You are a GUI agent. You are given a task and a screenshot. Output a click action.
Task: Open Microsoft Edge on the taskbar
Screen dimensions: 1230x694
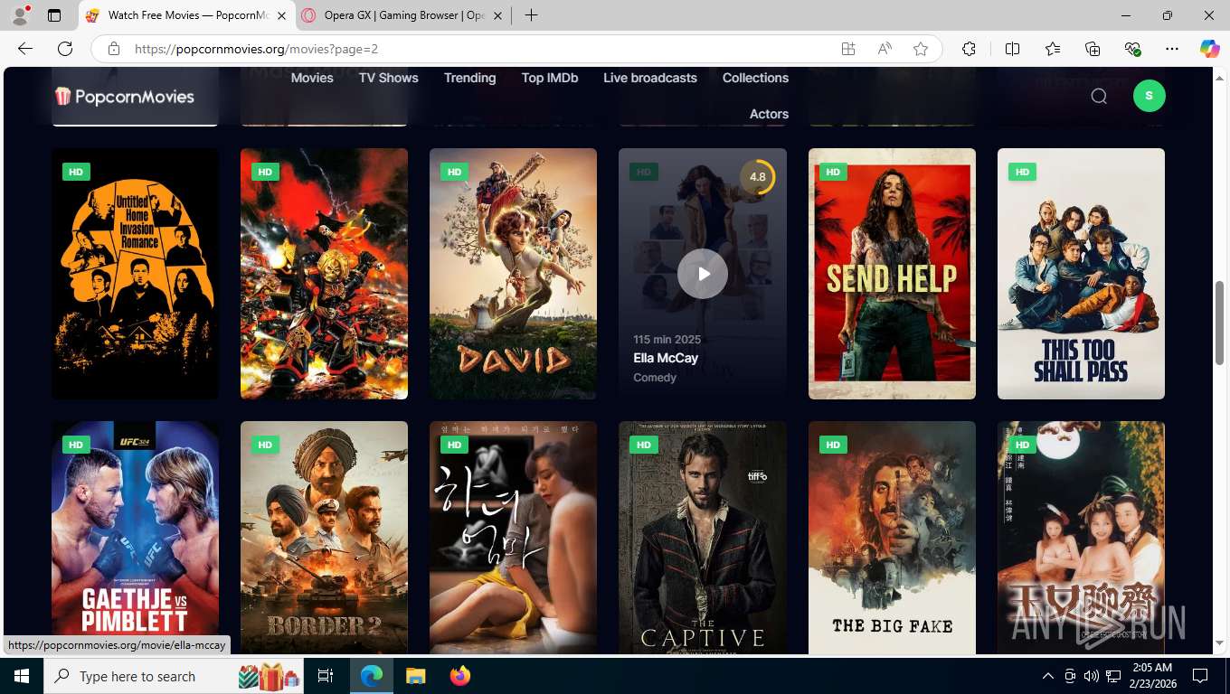pos(372,676)
